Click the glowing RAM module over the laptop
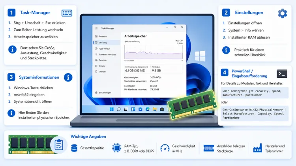This screenshot has height=166, width=296. click(x=193, y=105)
